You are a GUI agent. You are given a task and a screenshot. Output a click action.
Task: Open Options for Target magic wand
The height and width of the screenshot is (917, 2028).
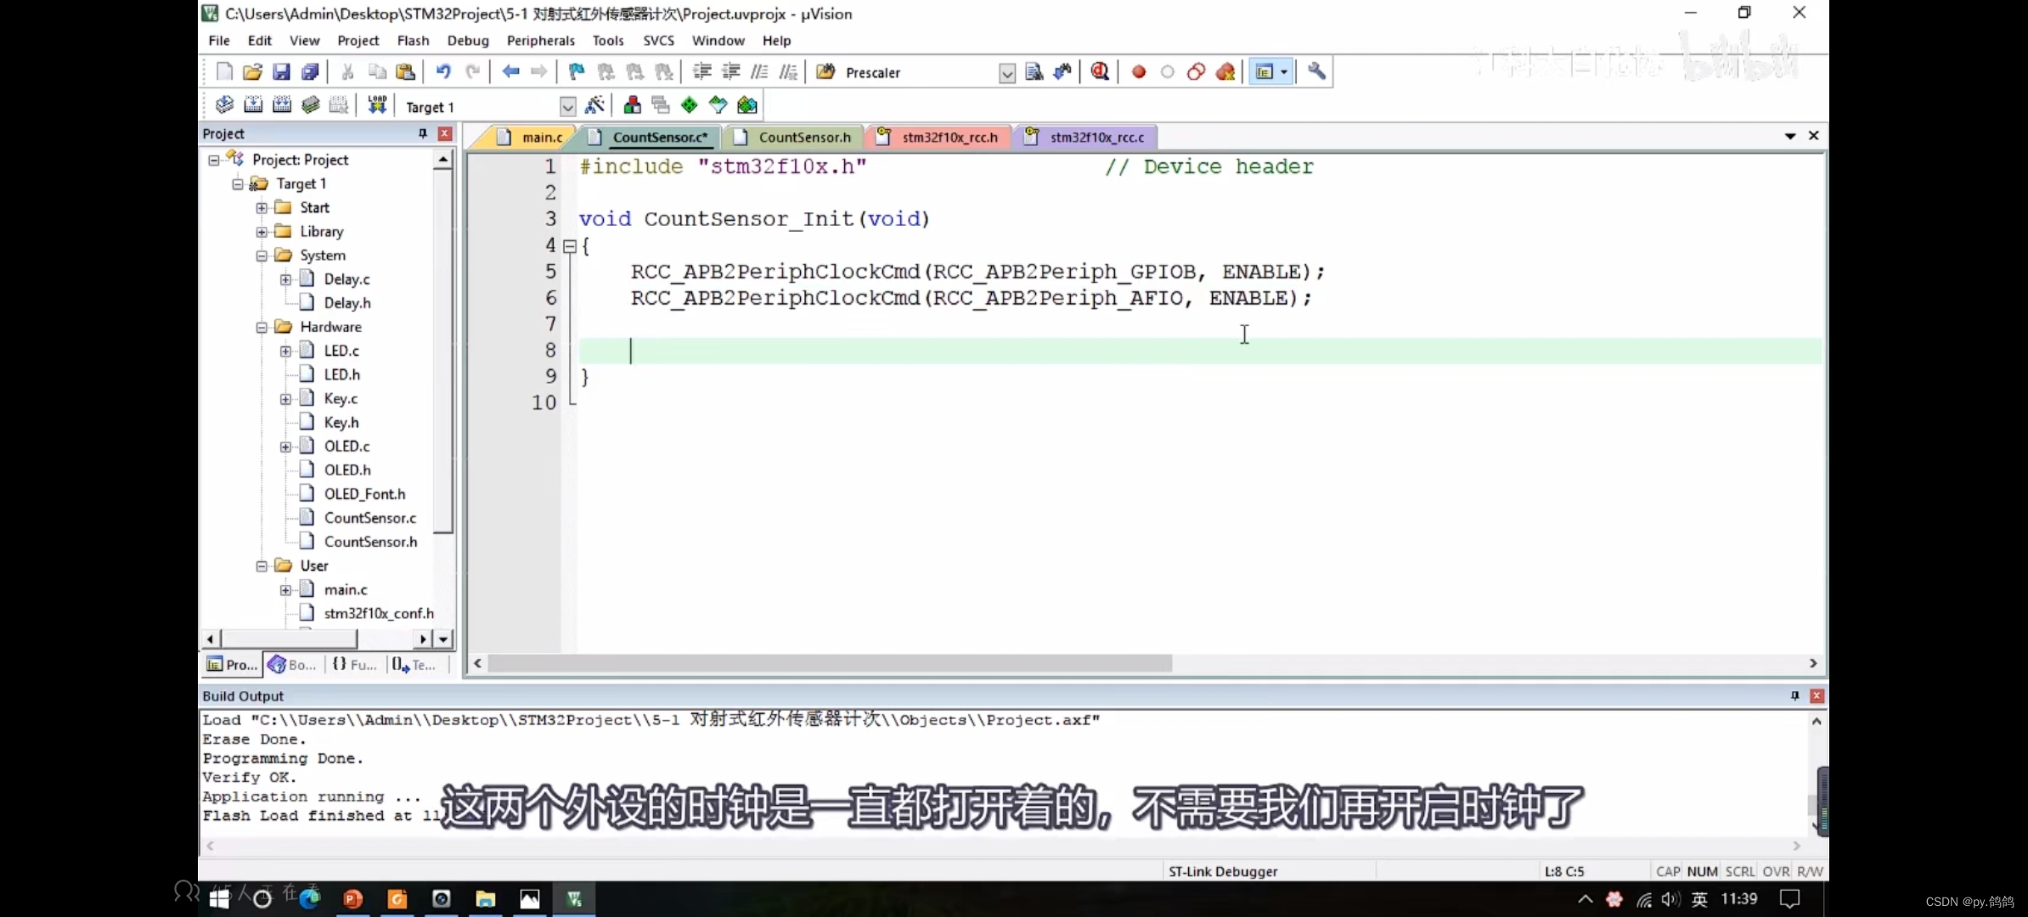[594, 105]
